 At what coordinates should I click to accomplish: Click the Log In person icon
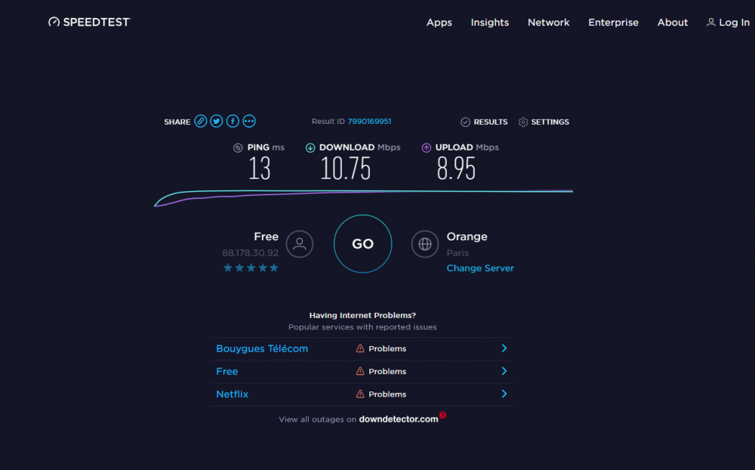point(710,22)
